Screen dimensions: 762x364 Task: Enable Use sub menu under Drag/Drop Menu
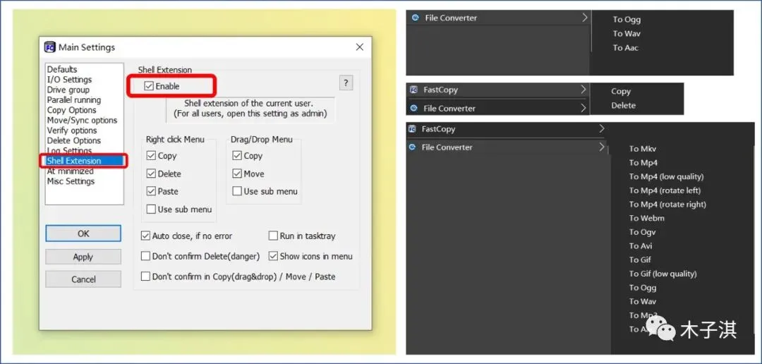pos(237,191)
